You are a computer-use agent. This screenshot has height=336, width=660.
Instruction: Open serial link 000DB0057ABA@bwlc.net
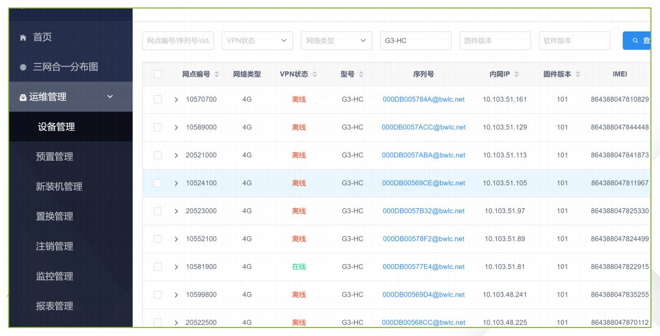(x=424, y=155)
